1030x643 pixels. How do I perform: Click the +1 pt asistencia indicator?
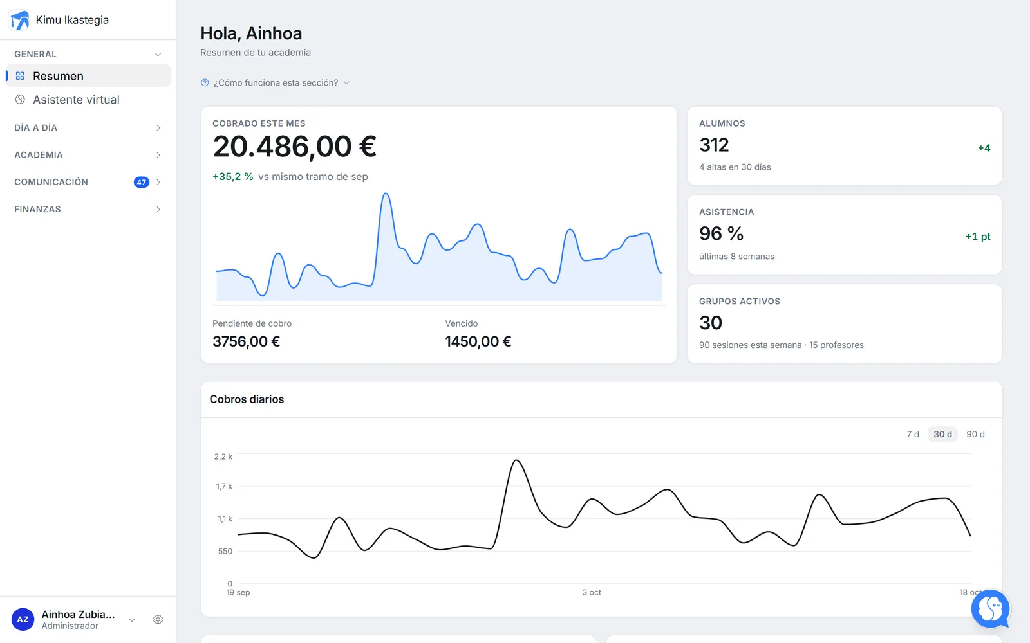click(978, 237)
